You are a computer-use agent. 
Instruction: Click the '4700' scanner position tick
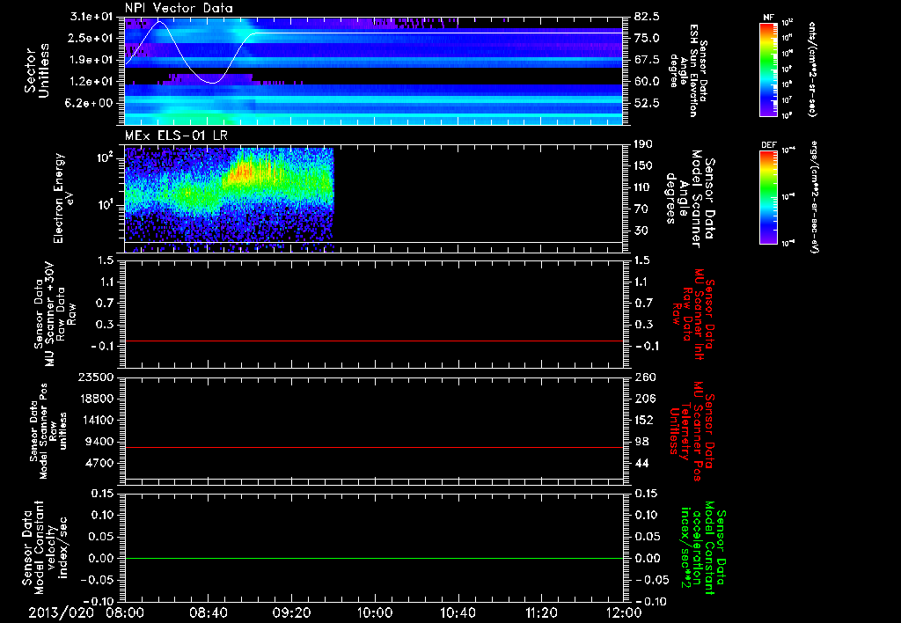pos(100,463)
